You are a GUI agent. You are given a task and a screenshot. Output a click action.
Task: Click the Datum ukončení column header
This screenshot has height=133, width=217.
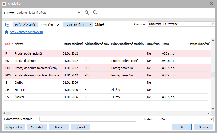click(x=199, y=44)
